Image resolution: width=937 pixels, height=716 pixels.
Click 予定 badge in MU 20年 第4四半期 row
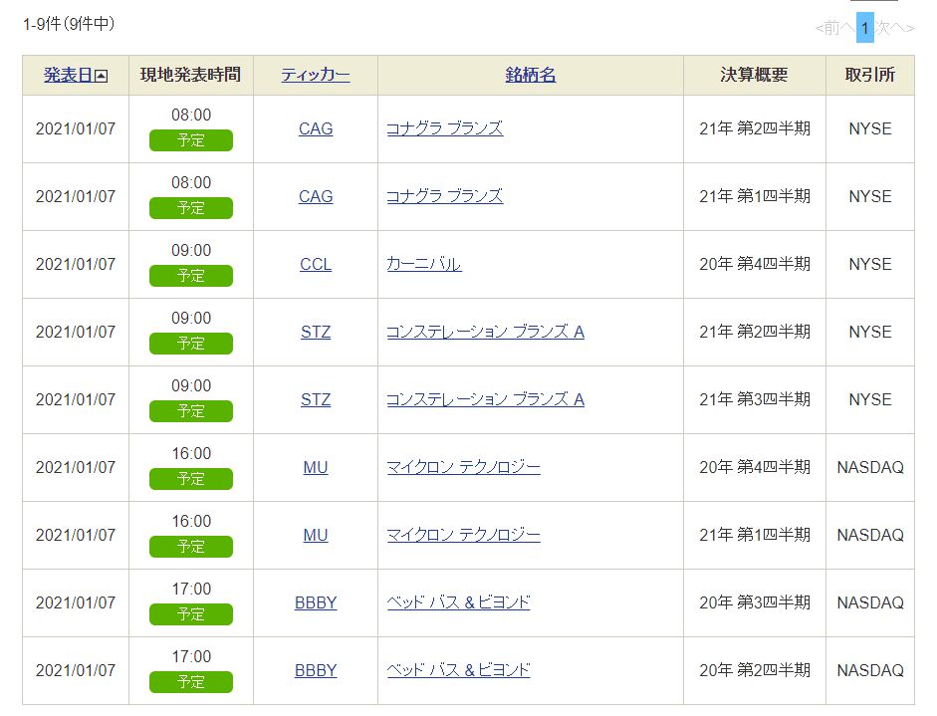tap(191, 479)
